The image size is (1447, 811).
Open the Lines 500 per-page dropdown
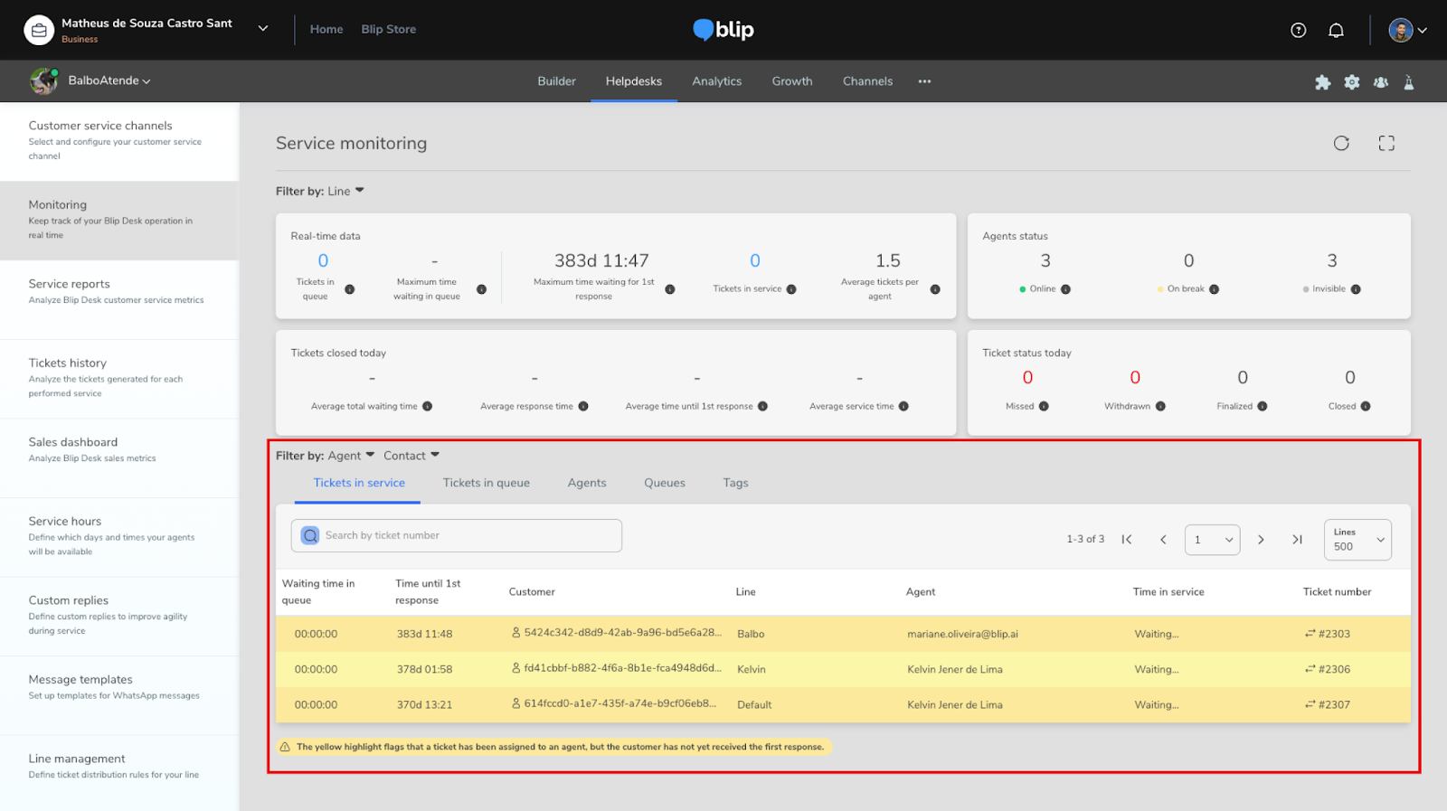1357,540
